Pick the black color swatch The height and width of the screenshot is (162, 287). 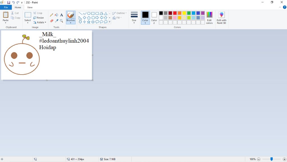point(161,13)
